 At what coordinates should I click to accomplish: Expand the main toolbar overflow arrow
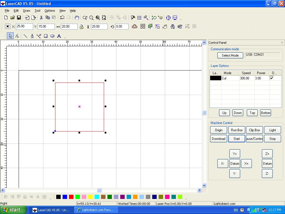181,19
